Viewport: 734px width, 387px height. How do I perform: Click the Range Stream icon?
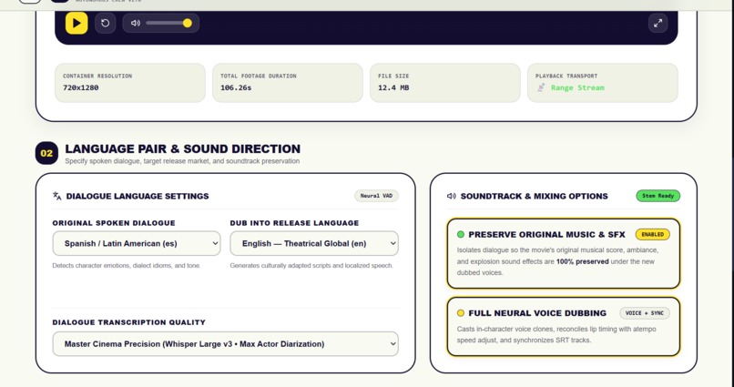(x=541, y=87)
